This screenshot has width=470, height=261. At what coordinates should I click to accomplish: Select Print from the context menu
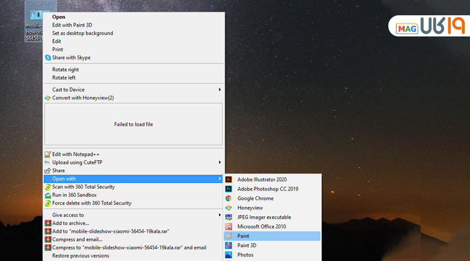[134, 49]
